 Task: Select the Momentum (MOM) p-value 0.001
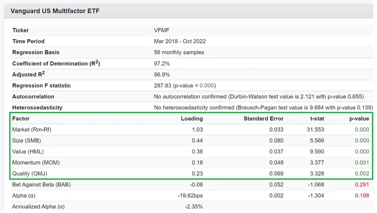361,163
